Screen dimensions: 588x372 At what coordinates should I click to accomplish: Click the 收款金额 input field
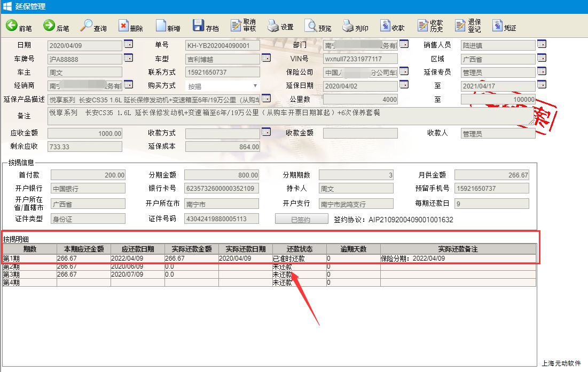click(360, 134)
